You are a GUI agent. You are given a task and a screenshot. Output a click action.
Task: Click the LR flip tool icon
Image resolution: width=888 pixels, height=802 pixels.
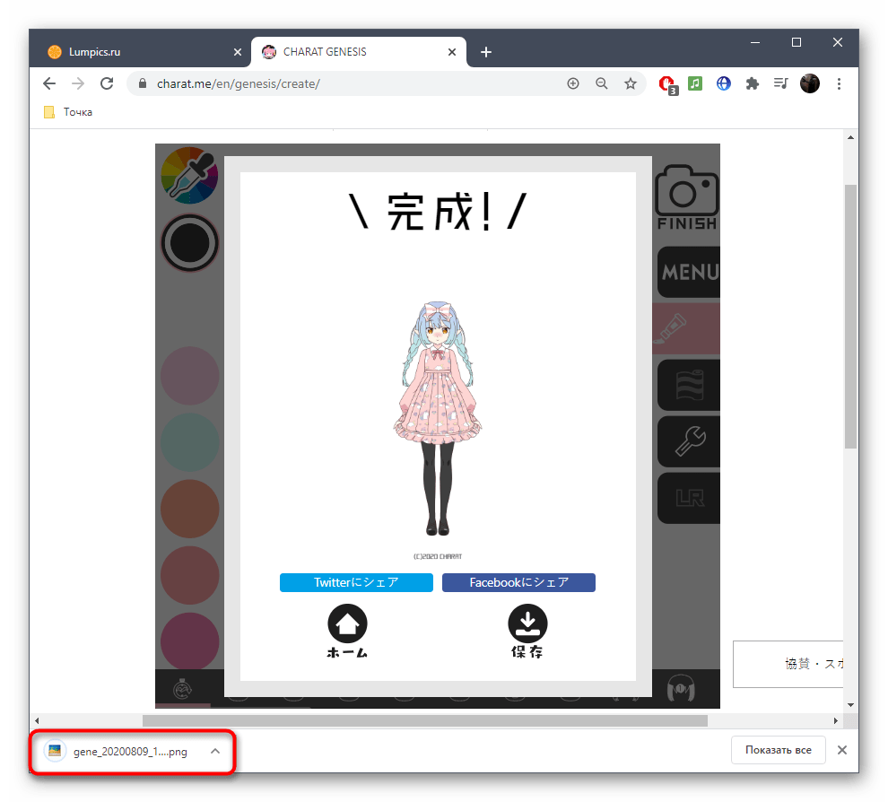(x=688, y=497)
